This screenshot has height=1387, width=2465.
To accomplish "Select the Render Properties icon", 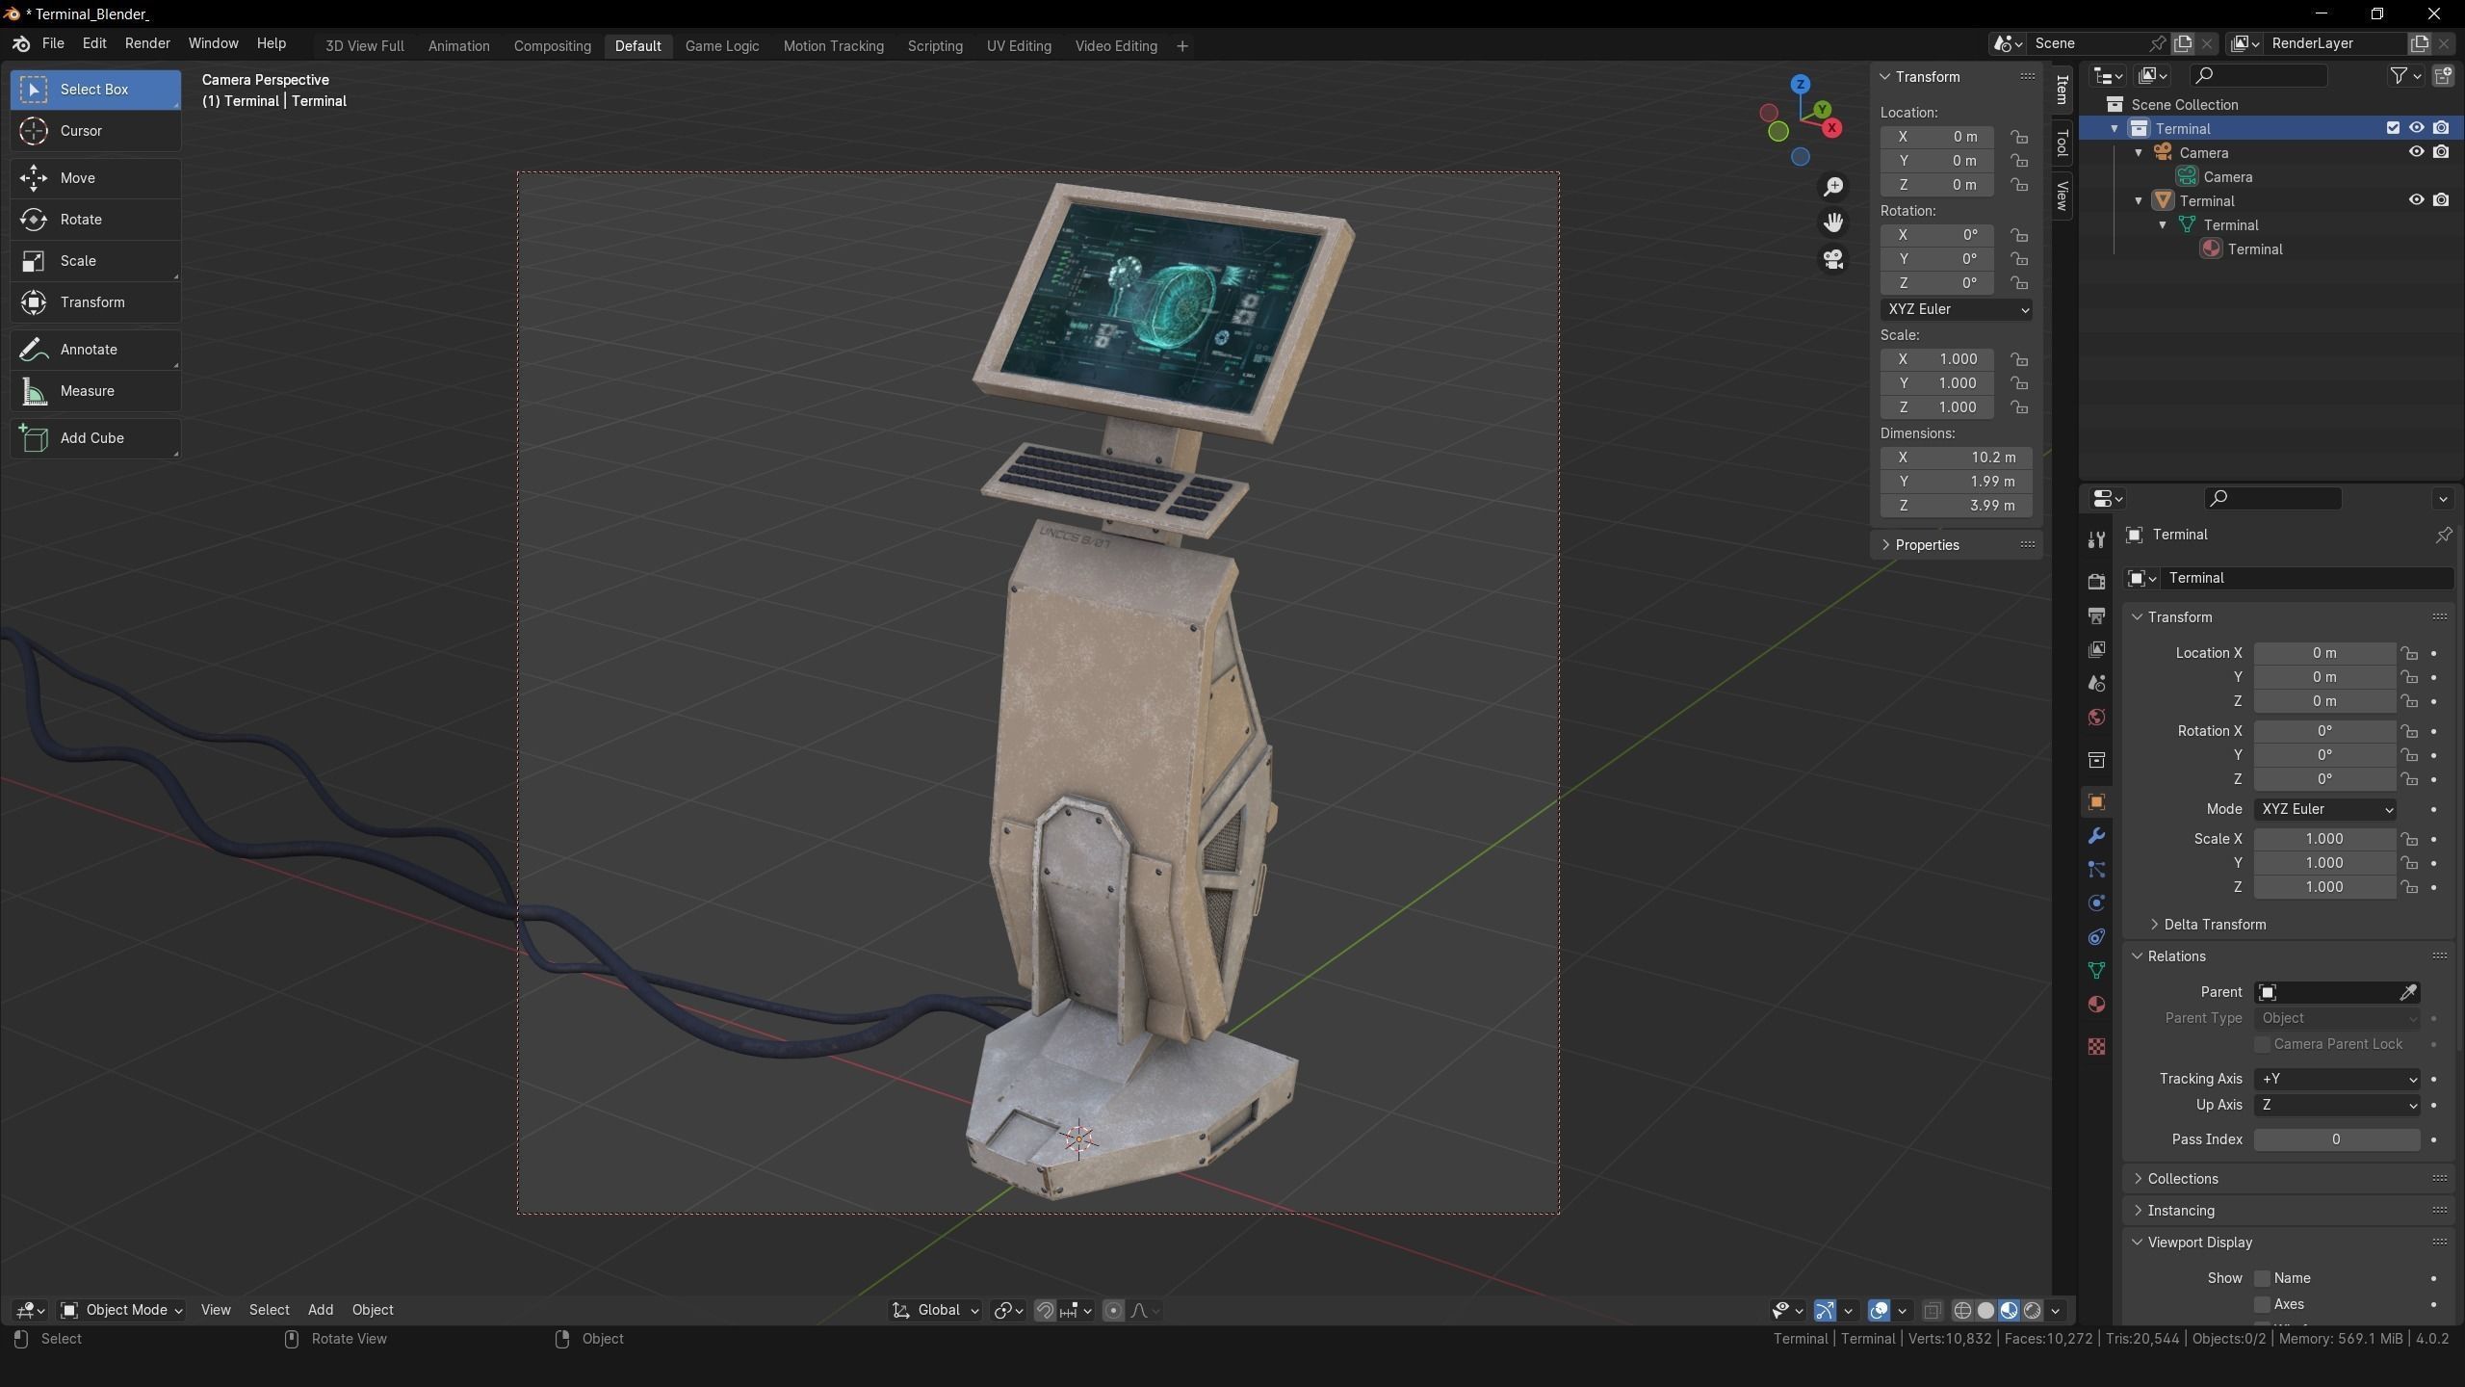I will point(2096,581).
